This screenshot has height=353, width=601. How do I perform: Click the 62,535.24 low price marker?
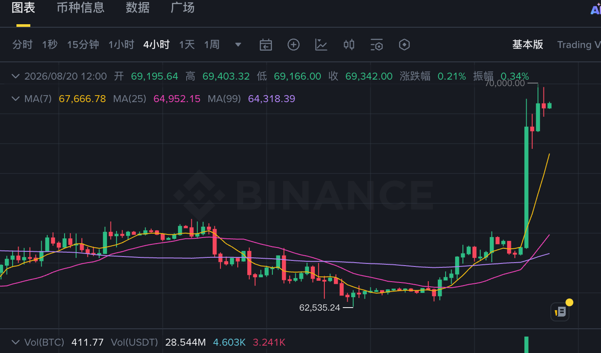point(320,308)
